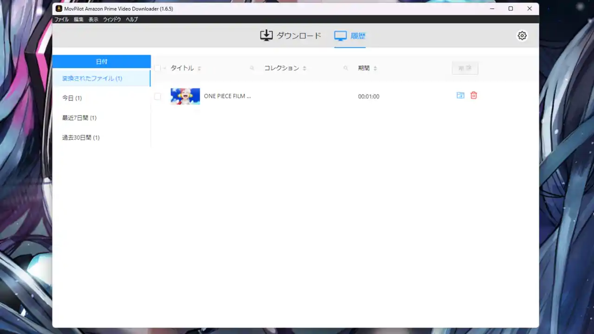
Task: Select 日付 sidebar header
Action: click(x=102, y=61)
